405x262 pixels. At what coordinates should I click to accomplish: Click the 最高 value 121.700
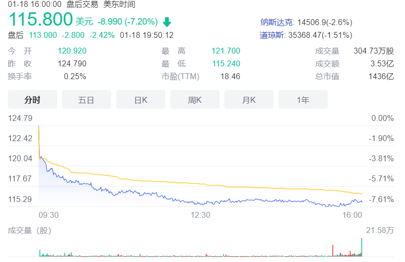(x=225, y=51)
